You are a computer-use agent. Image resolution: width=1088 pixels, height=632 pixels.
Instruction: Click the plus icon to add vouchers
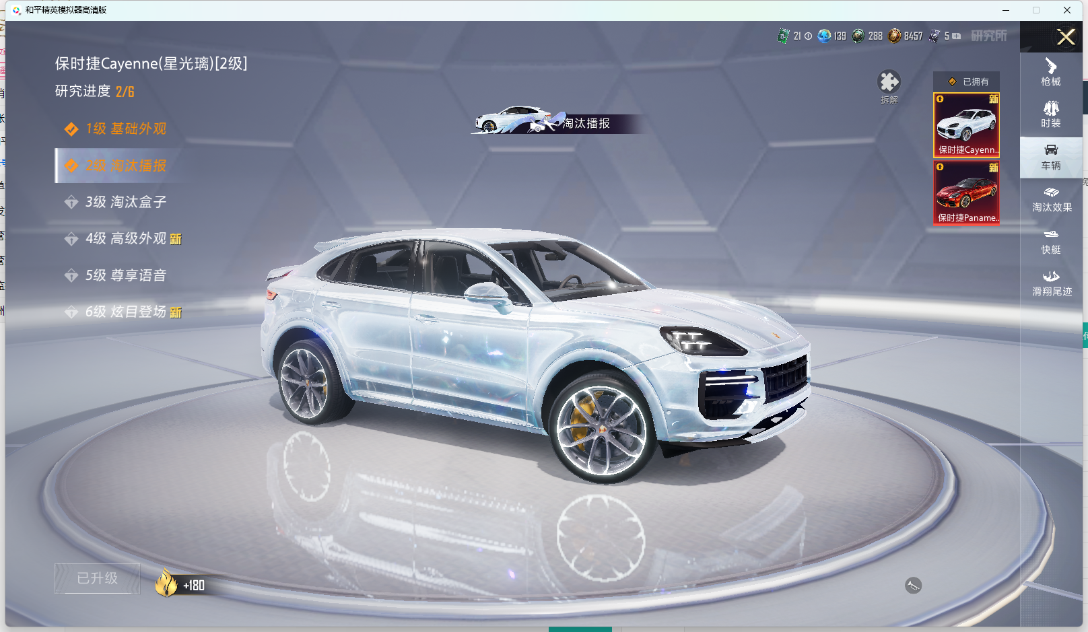click(x=957, y=36)
